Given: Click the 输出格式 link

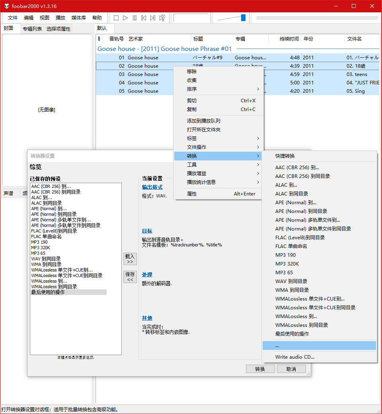Looking at the screenshot, I should click(152, 187).
